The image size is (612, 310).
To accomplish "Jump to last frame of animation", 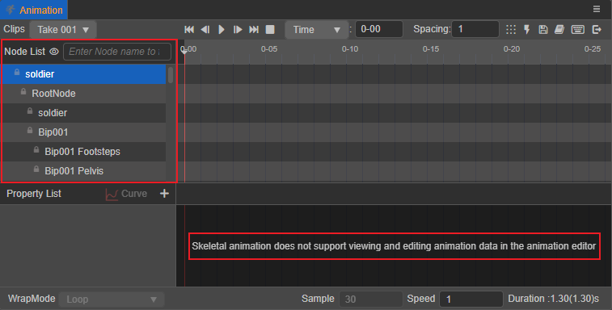I will [254, 30].
